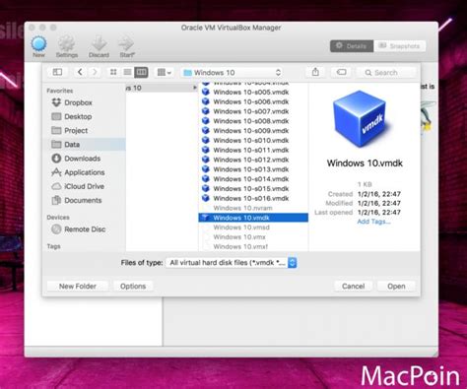
Task: Select file Windows 10-s006.vmdk
Action: (253, 101)
